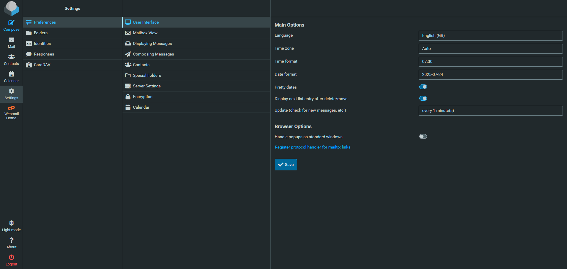Click the Compose pencil icon
This screenshot has height=269, width=567.
coord(11,23)
